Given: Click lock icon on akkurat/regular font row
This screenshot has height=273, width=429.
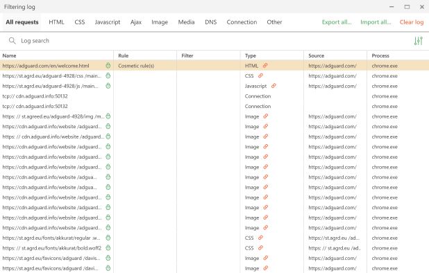Looking at the screenshot, I should (108, 238).
